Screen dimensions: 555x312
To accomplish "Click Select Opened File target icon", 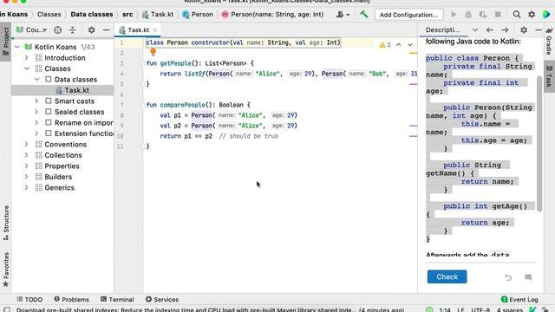I will 58,30.
